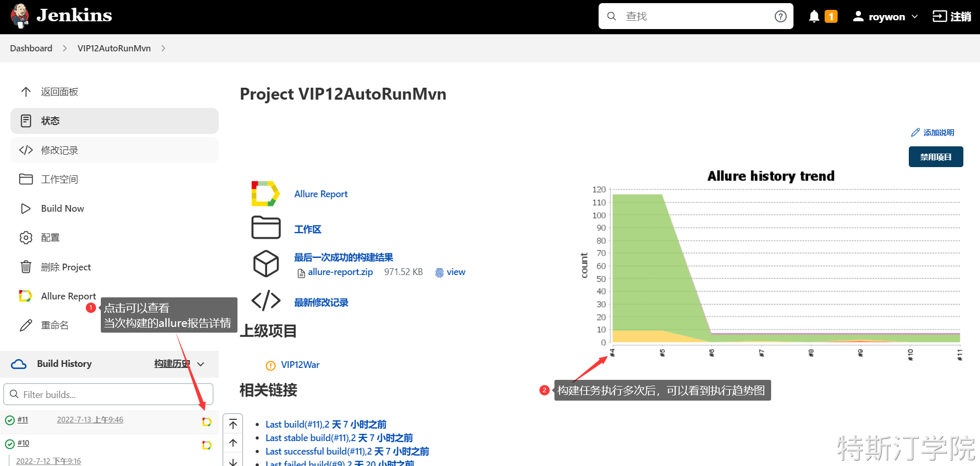Click the 注销 logout icon
This screenshot has height=466, width=980.
(939, 17)
